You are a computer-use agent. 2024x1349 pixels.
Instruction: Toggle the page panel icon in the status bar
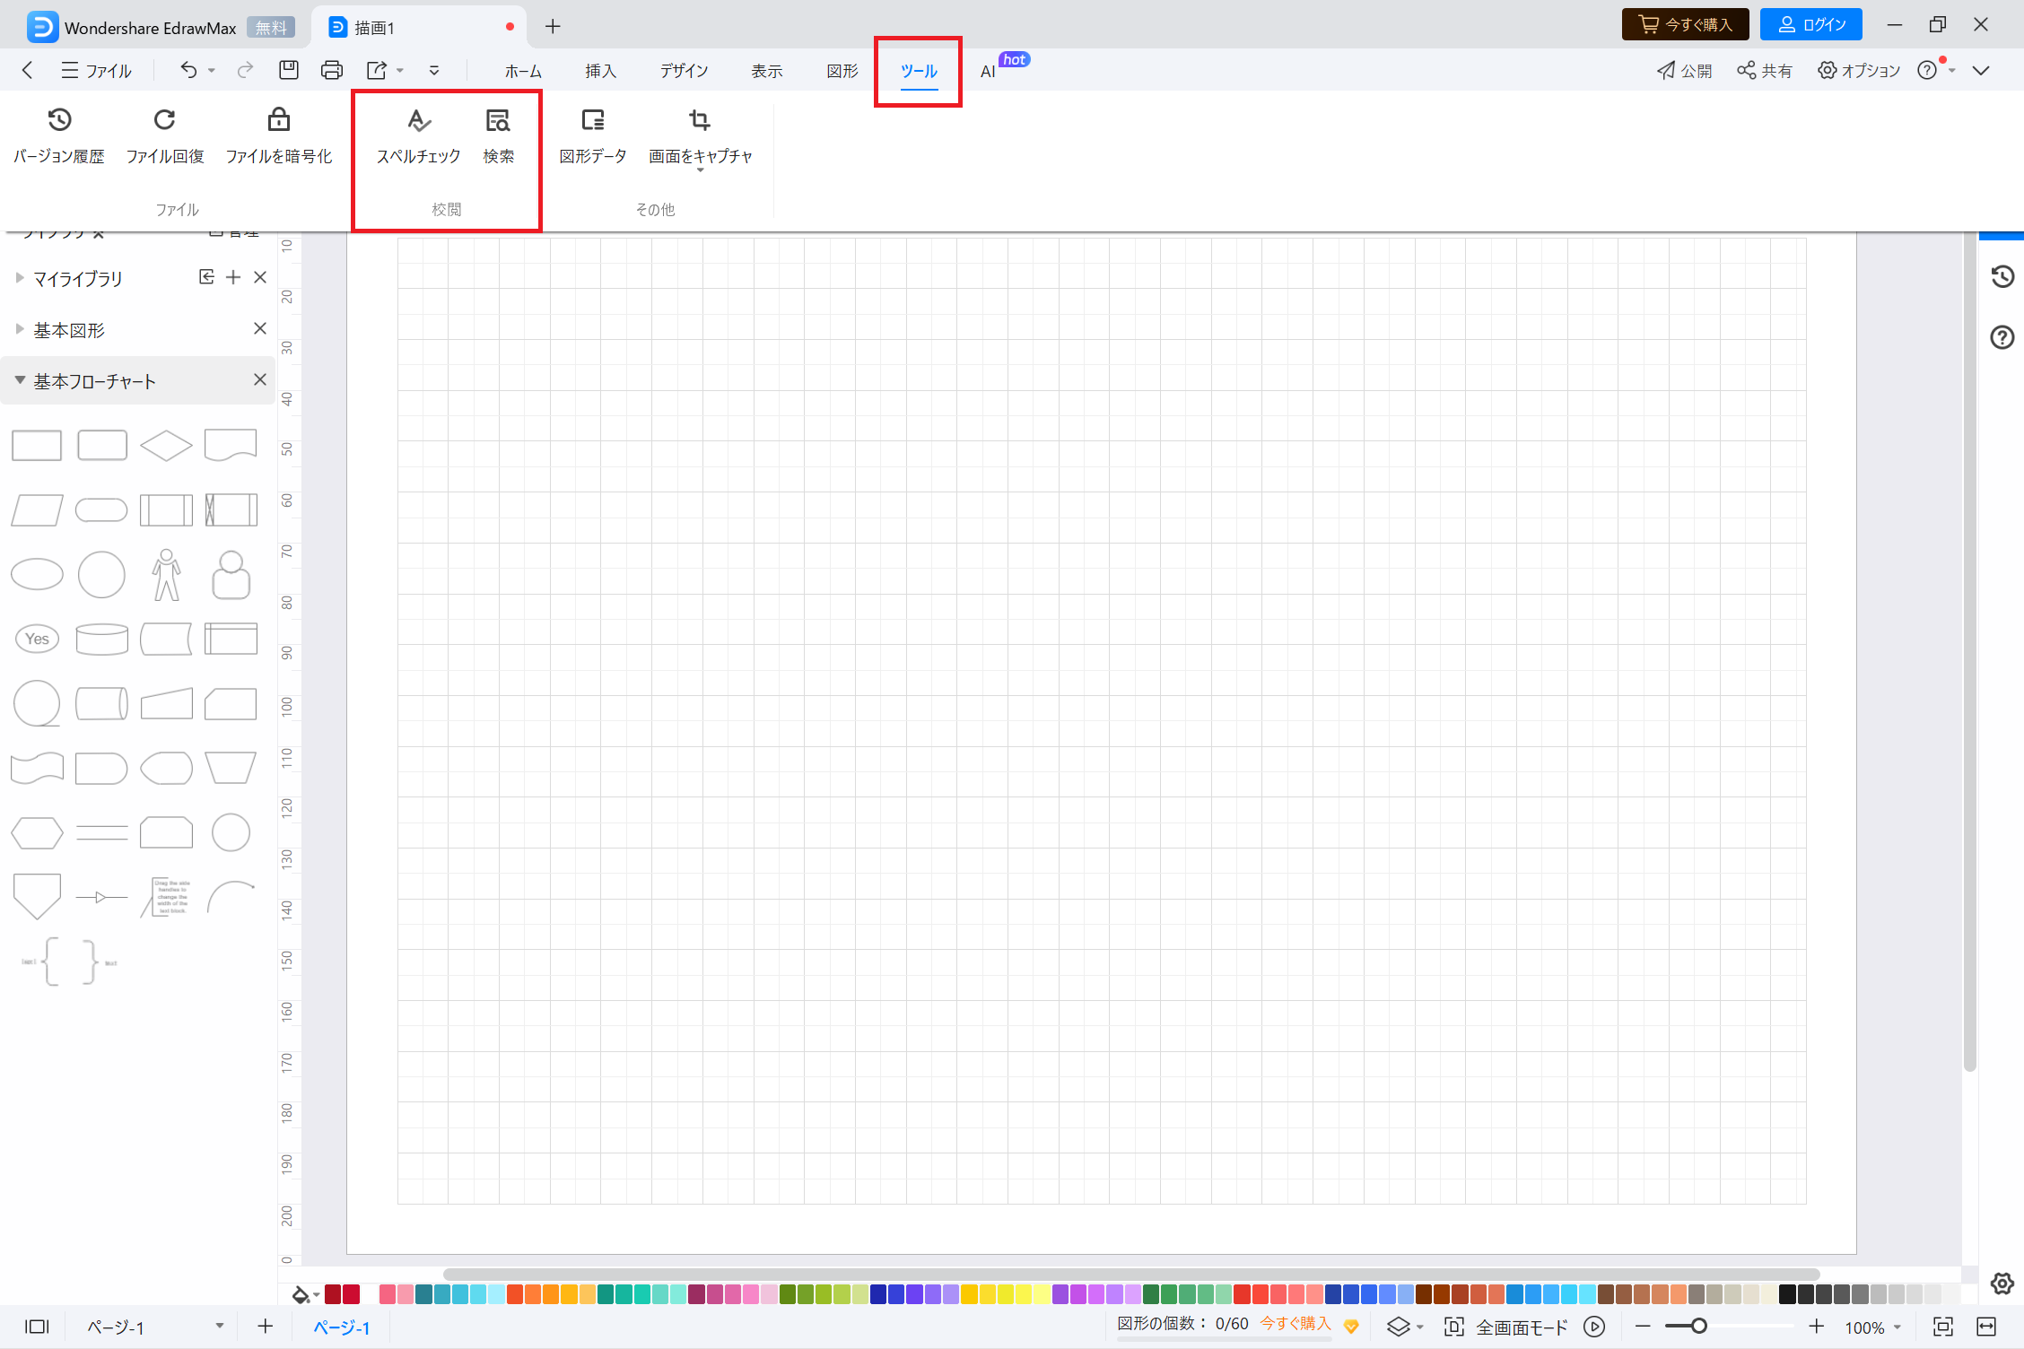click(x=37, y=1327)
